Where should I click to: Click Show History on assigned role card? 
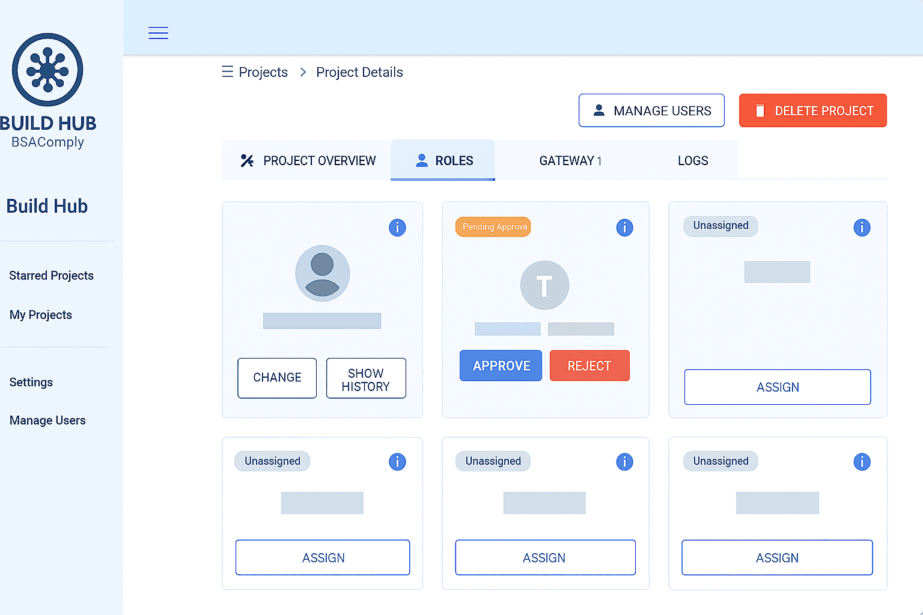coord(365,379)
